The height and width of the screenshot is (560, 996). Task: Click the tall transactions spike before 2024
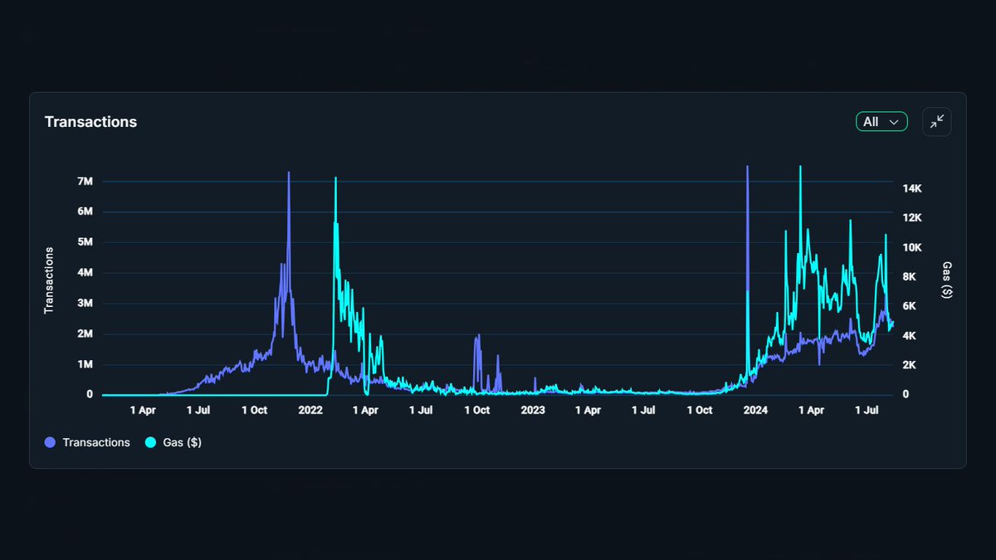coord(747,168)
